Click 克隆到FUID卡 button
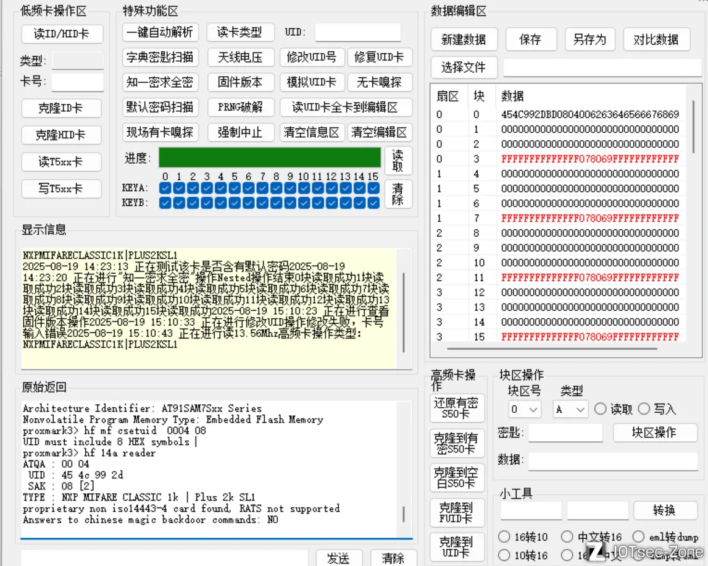Screen dimensions: 708x566 [456, 512]
